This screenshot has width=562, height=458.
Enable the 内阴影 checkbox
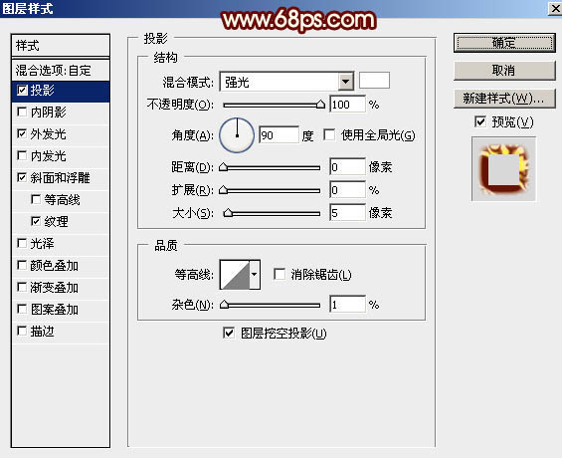coord(22,112)
